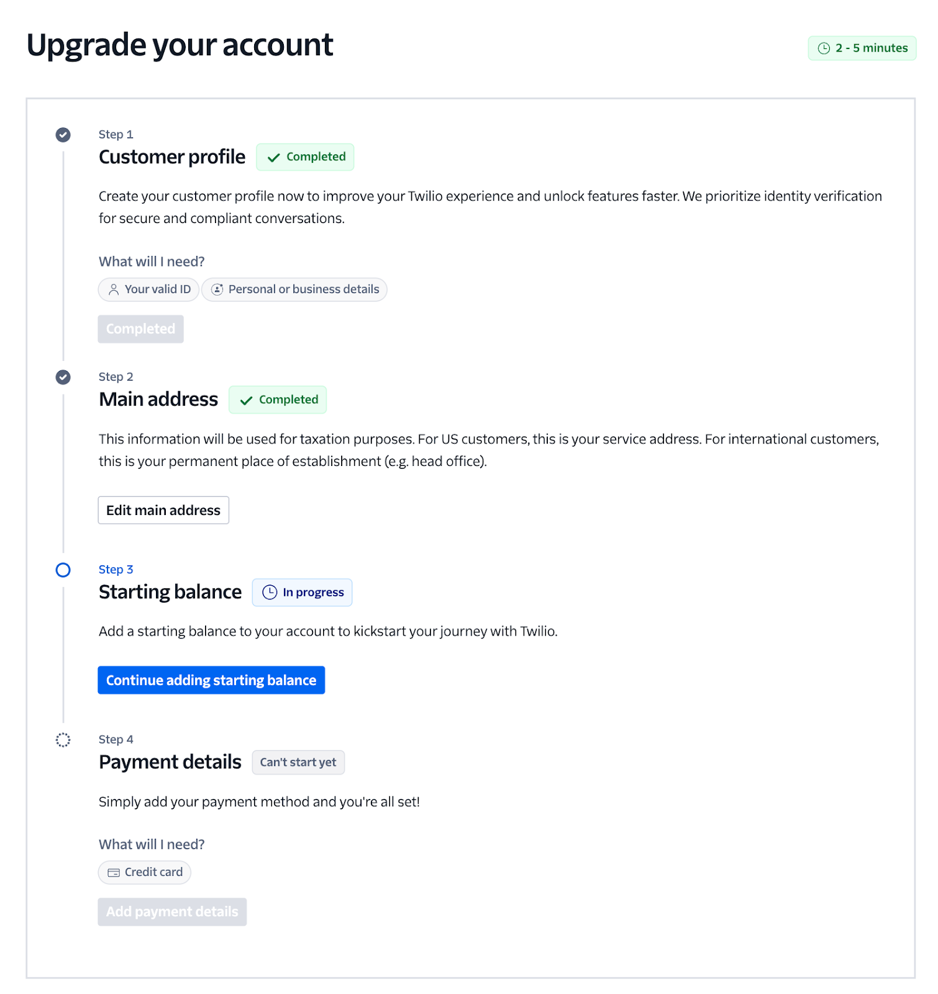Click the Can't start yet badge
Image resolution: width=938 pixels, height=994 pixels.
click(x=298, y=762)
